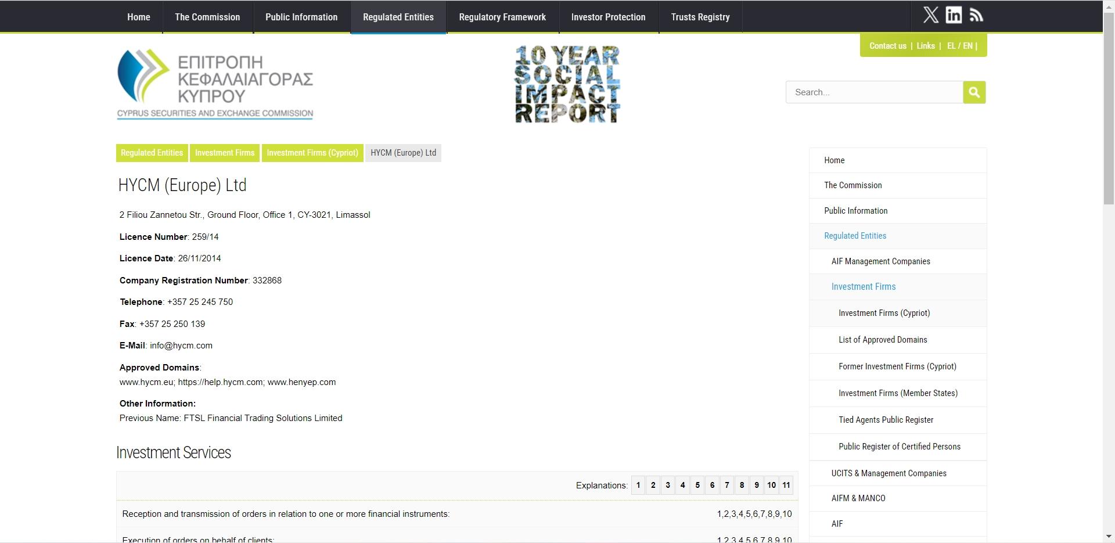
Task: Open Former Investment Firms (Cypriot)
Action: [x=898, y=366]
